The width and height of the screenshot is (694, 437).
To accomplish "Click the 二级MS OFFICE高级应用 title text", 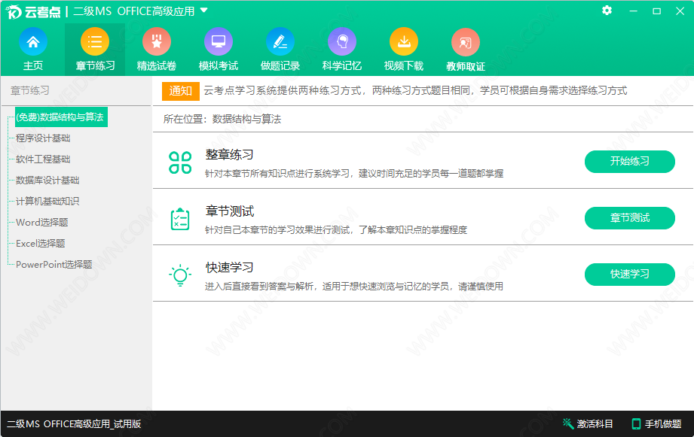I will click(133, 11).
